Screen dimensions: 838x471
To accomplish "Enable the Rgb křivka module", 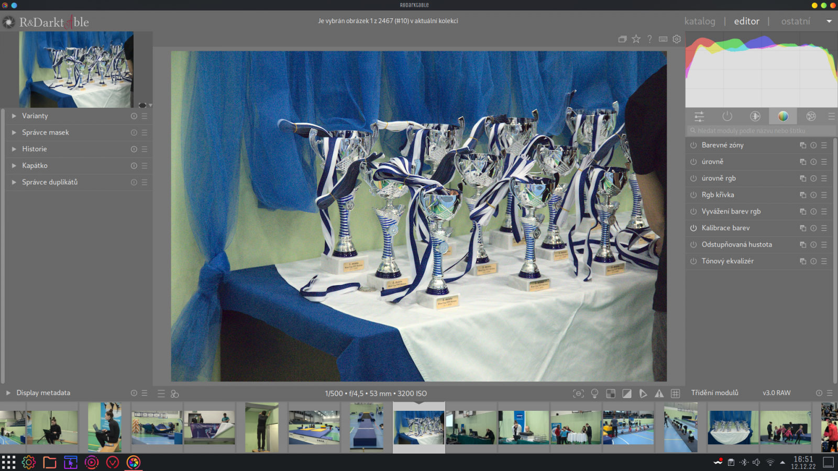I will (x=692, y=195).
